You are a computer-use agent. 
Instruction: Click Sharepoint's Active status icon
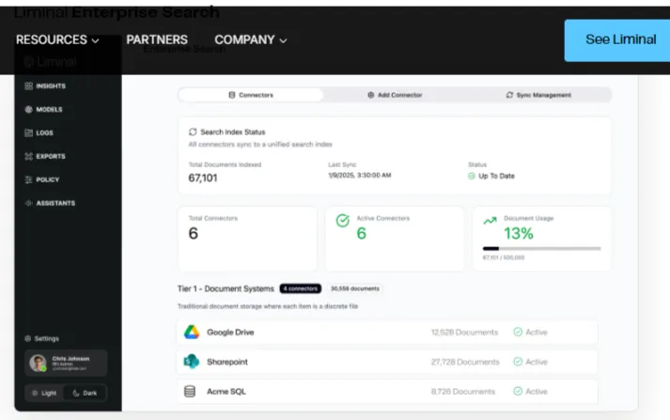click(x=518, y=362)
